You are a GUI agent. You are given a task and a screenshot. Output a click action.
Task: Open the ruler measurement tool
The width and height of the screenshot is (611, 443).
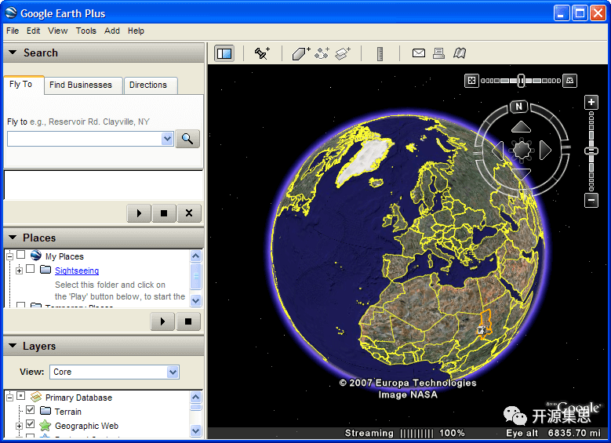(380, 54)
